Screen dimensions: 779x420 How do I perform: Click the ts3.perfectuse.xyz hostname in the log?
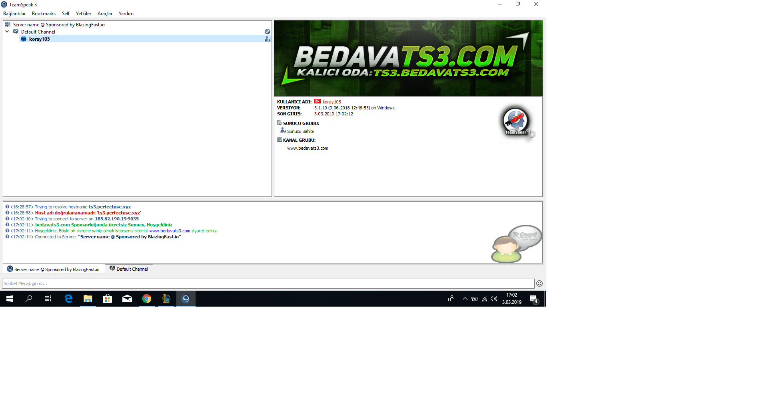click(110, 207)
